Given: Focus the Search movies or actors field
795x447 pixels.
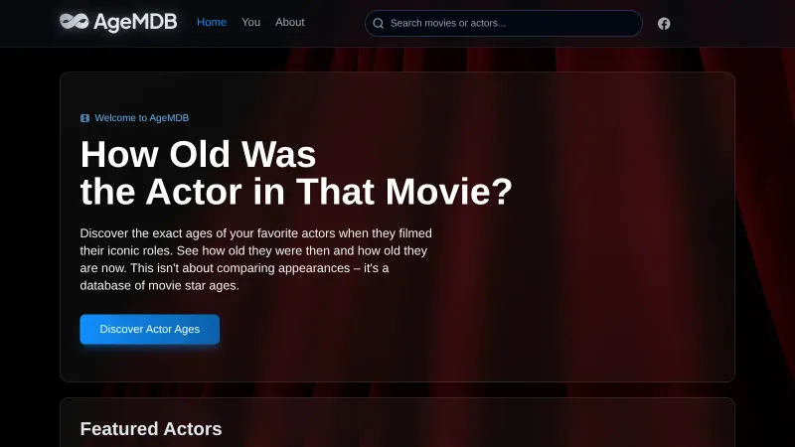Looking at the screenshot, I should (507, 23).
